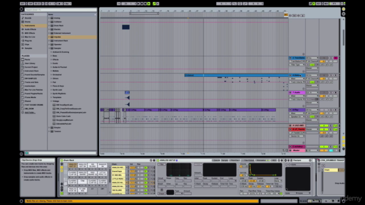Image resolution: width=365 pixels, height=205 pixels.
Task: Start playback with the transport Play button
Action: [x=139, y=4]
